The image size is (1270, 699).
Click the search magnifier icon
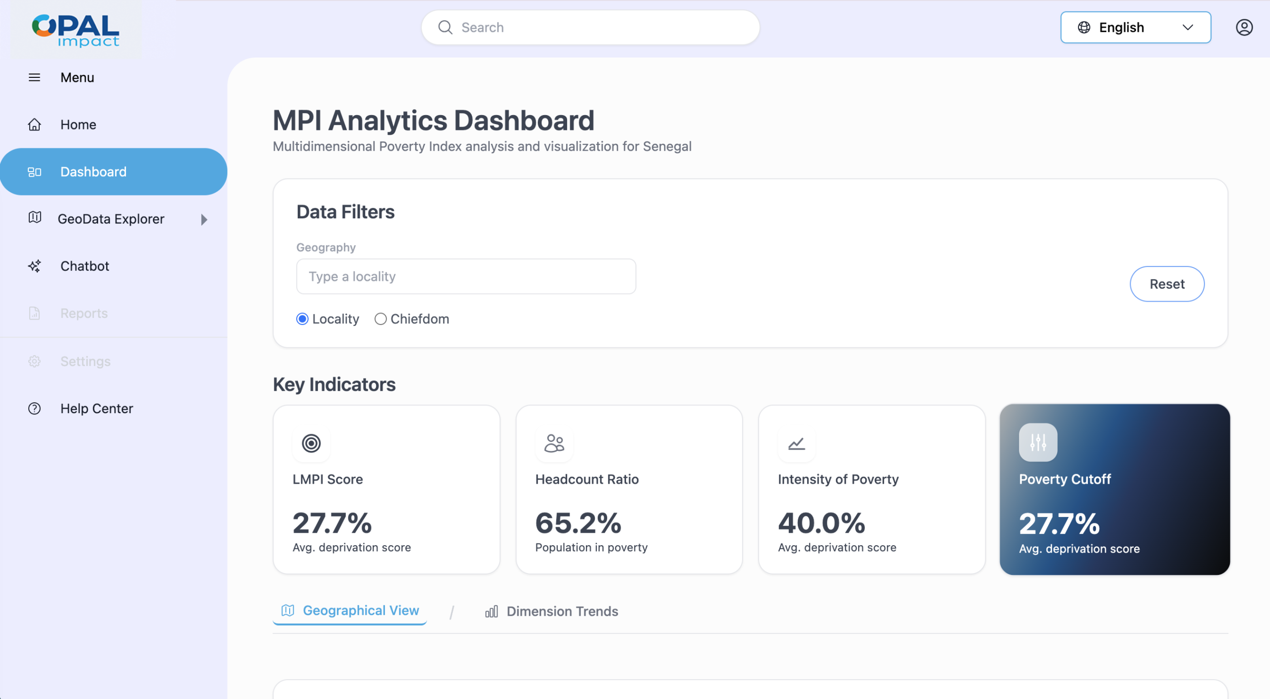[x=445, y=27]
